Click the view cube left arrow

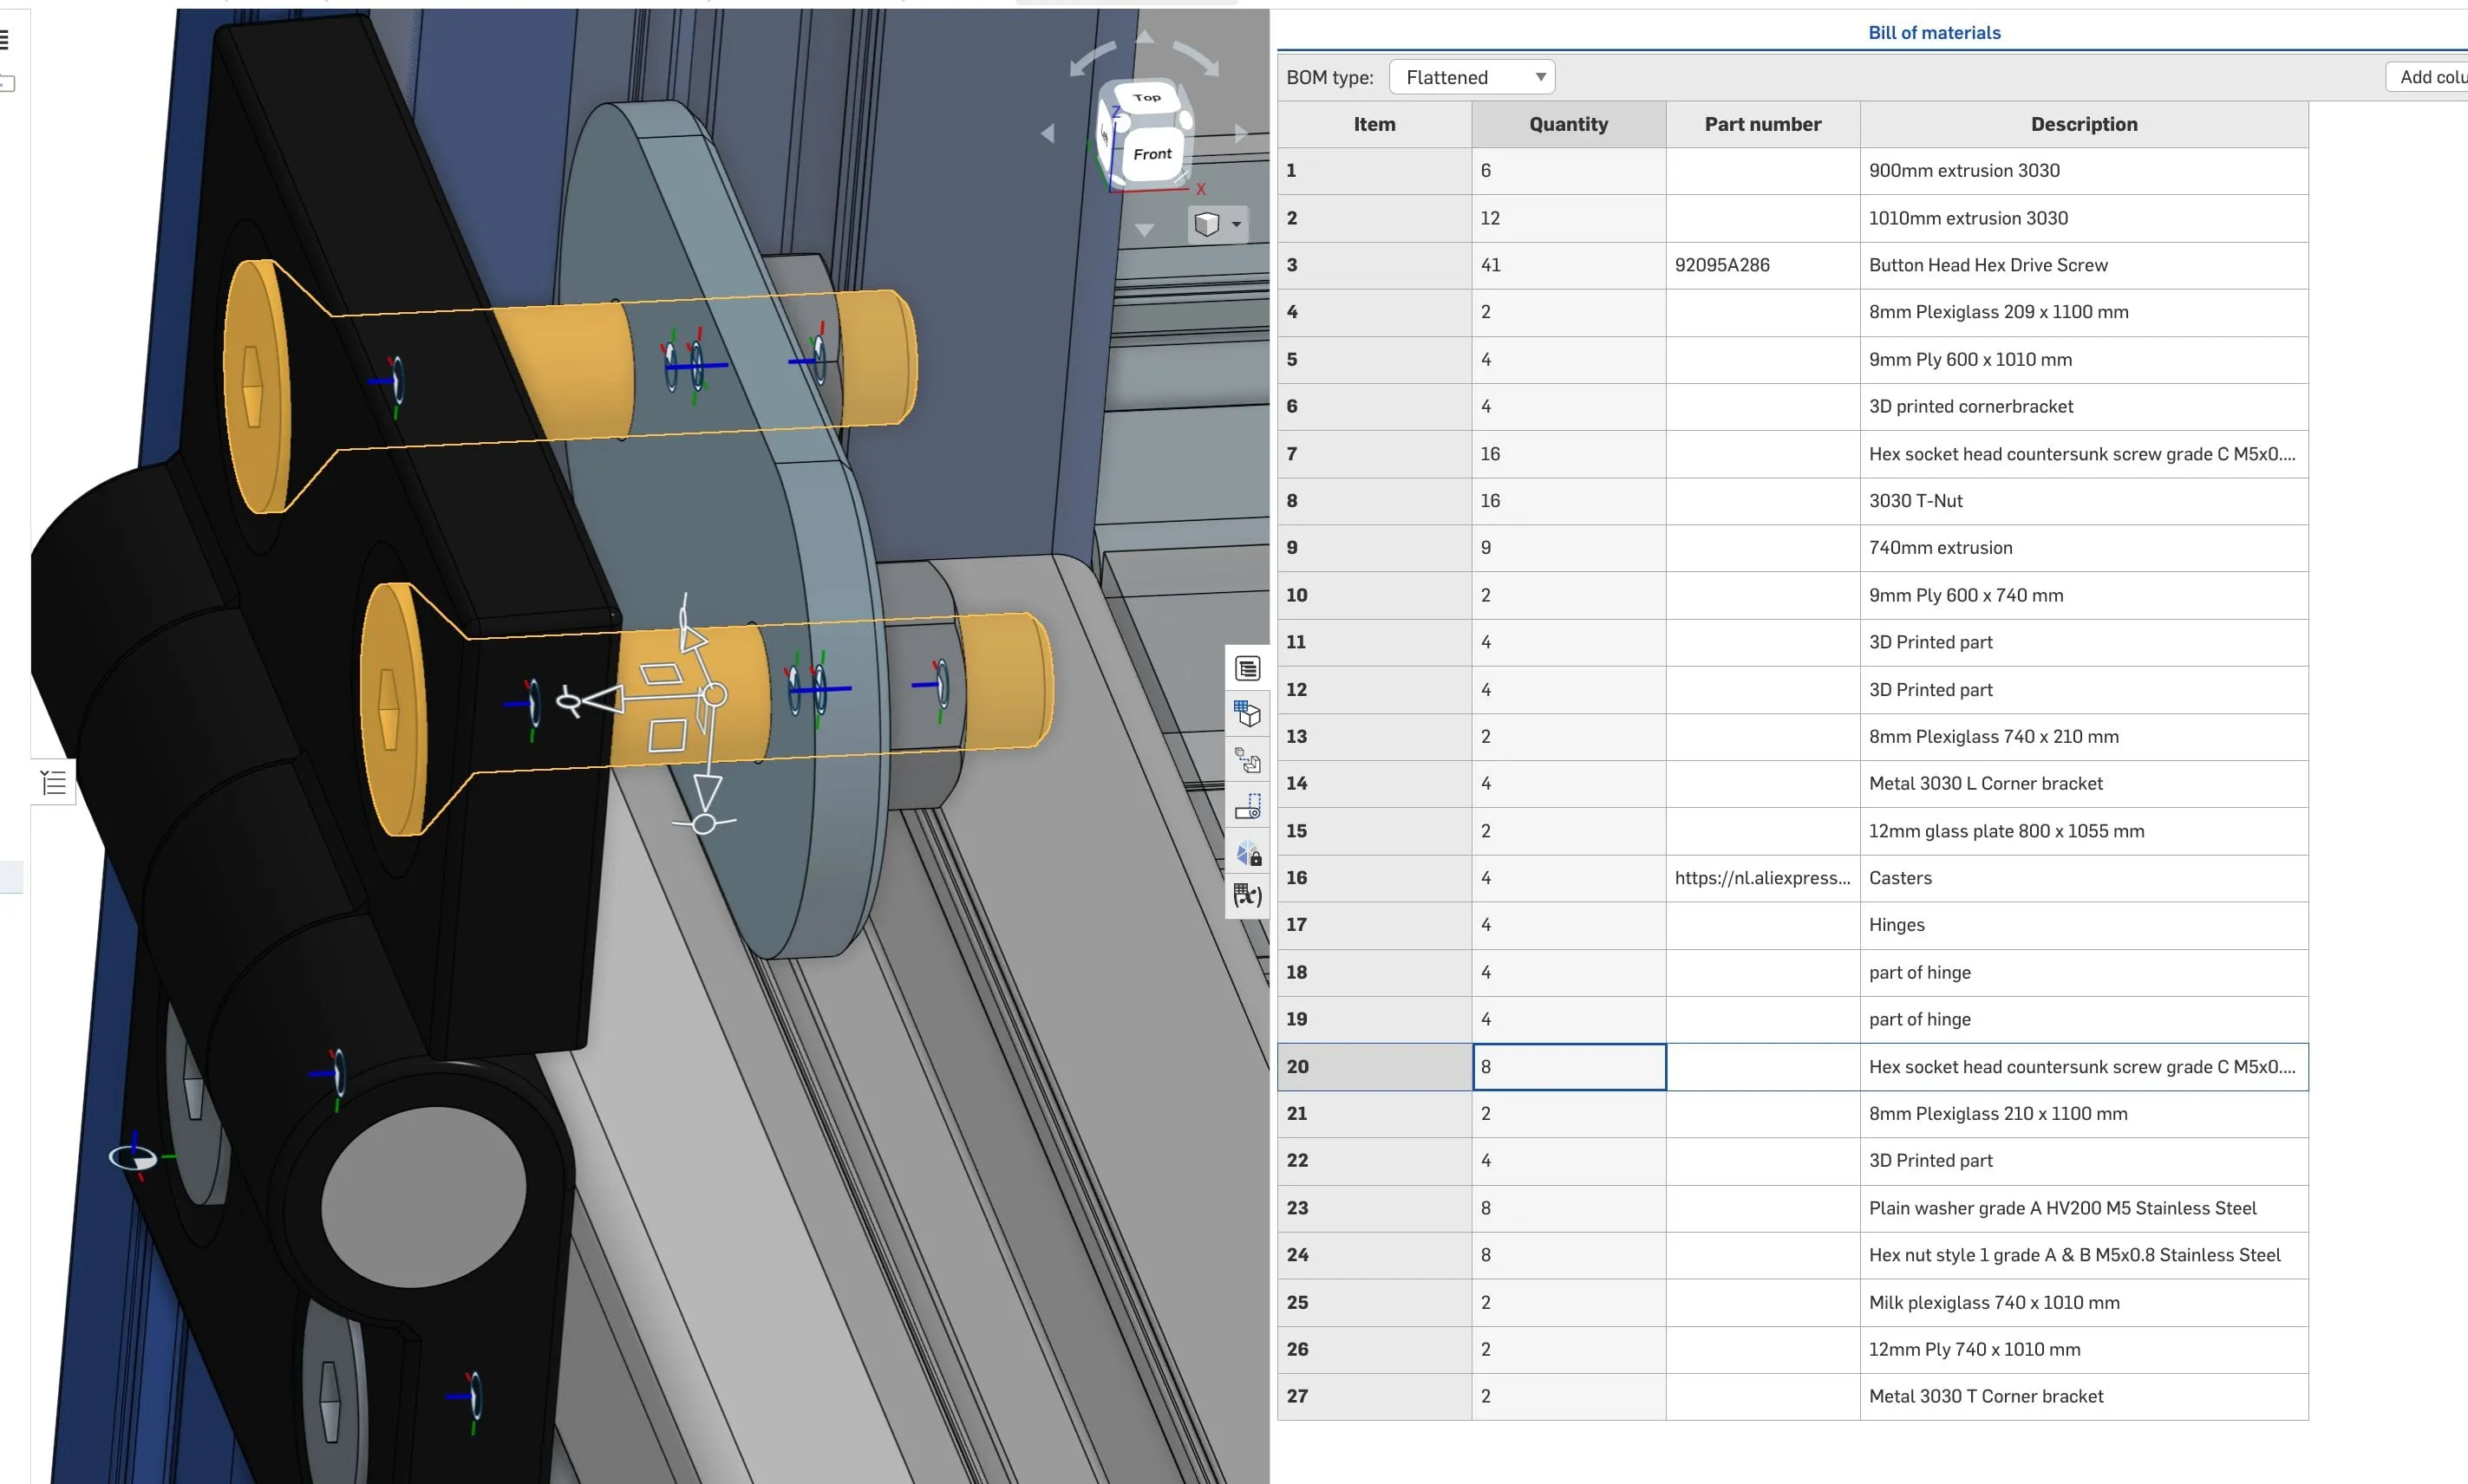[x=1048, y=133]
